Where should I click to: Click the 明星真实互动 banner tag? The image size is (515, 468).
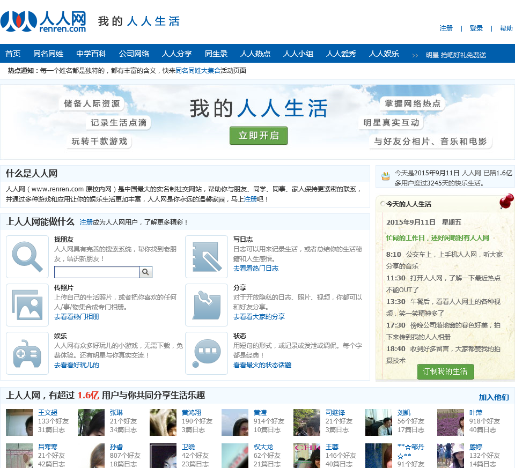(391, 123)
